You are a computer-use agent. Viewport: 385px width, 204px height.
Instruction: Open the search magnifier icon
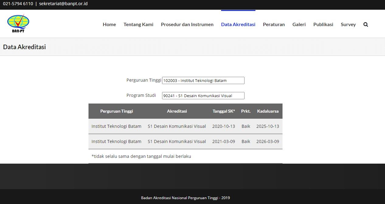pyautogui.click(x=366, y=24)
